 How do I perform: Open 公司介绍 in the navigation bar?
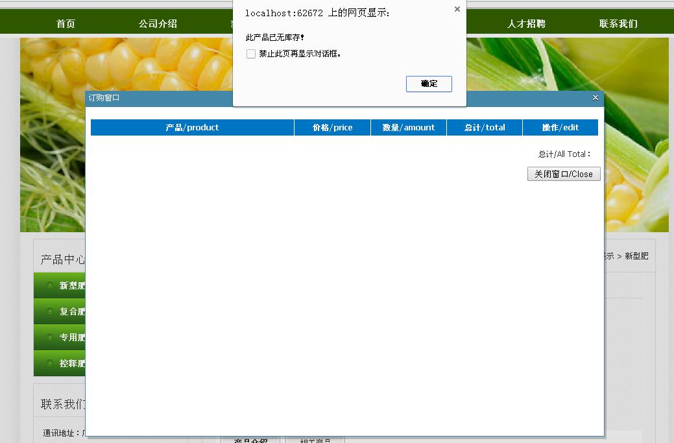click(158, 24)
